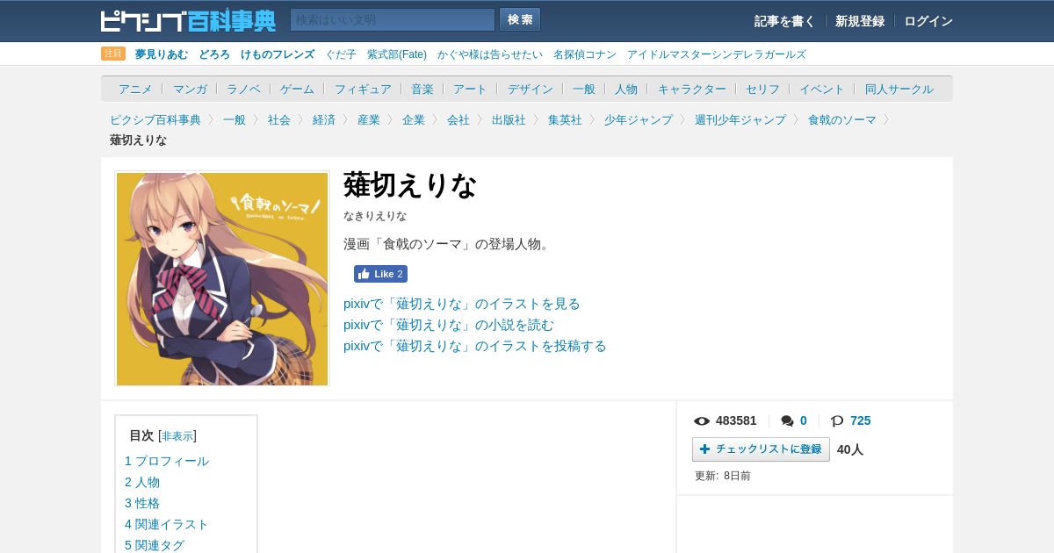Go to ピクシブ百科事典 breadcrumb root
The image size is (1054, 553).
pyautogui.click(x=155, y=119)
